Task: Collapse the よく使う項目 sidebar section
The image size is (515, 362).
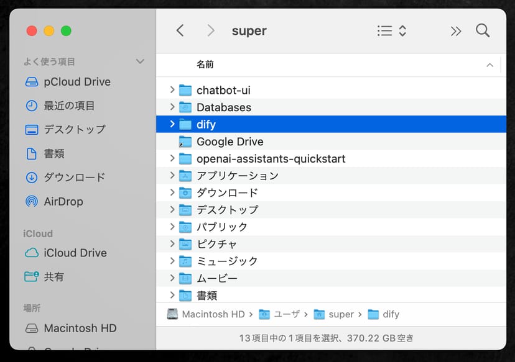Action: (140, 61)
